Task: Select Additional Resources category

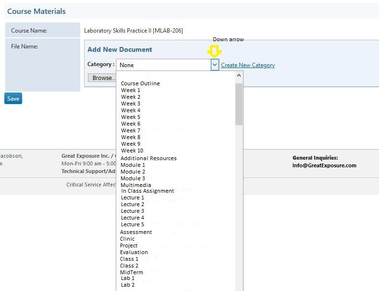Action: click(148, 158)
